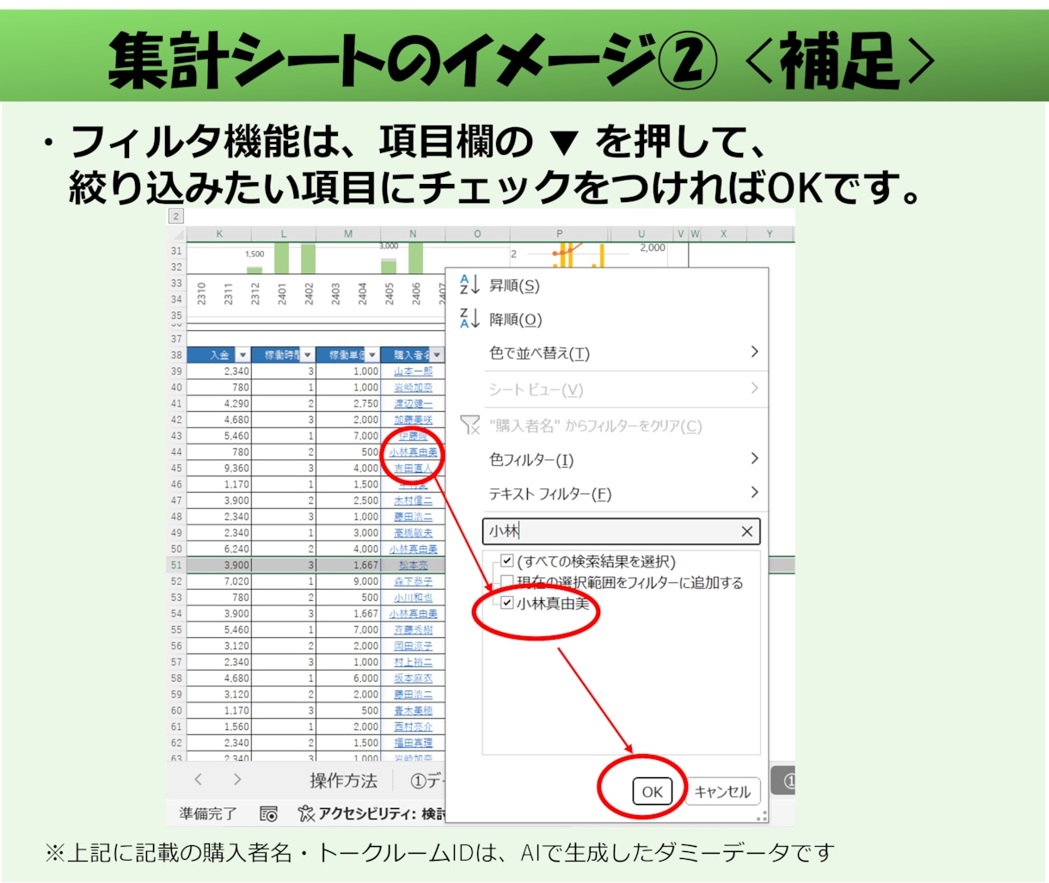Open the 坂本麻衣 link in row 58
The width and height of the screenshot is (1049, 883).
[x=413, y=678]
